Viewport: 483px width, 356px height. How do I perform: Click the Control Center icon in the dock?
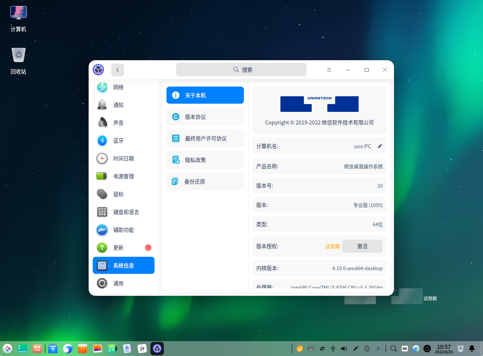coord(157,349)
